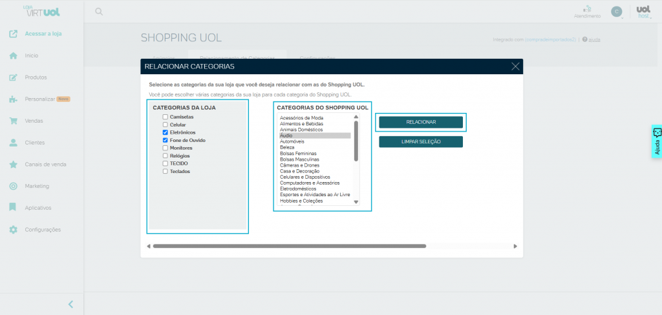Check the Celular checkbox
Screen dimensions: 662x315
pyautogui.click(x=165, y=125)
